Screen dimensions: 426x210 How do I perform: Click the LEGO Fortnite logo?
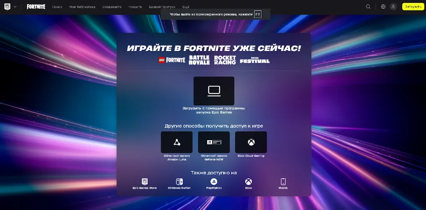pos(172,60)
